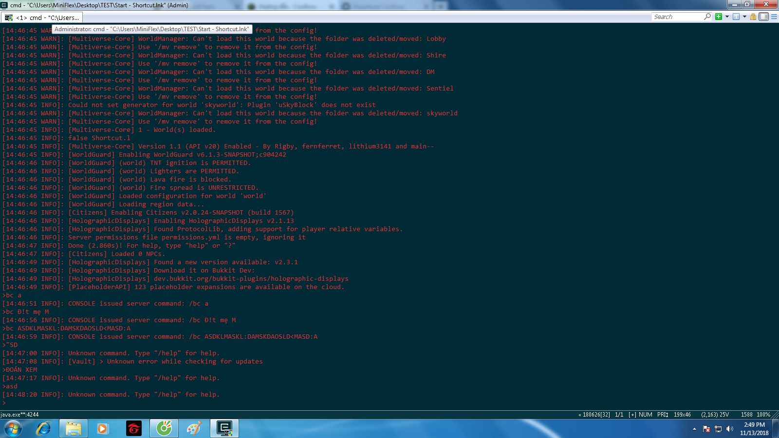Click 'permissions.yml is empty' log line
This screenshot has width=779, height=438.
(154, 237)
